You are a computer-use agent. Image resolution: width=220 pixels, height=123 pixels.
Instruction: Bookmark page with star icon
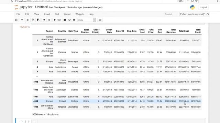click(196, 1)
